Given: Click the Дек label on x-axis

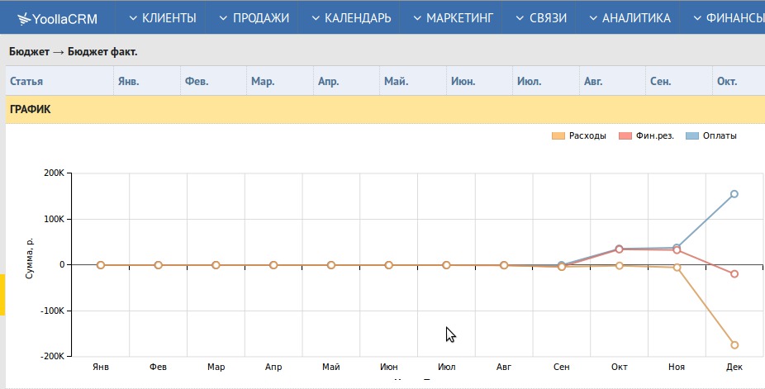Looking at the screenshot, I should [734, 367].
